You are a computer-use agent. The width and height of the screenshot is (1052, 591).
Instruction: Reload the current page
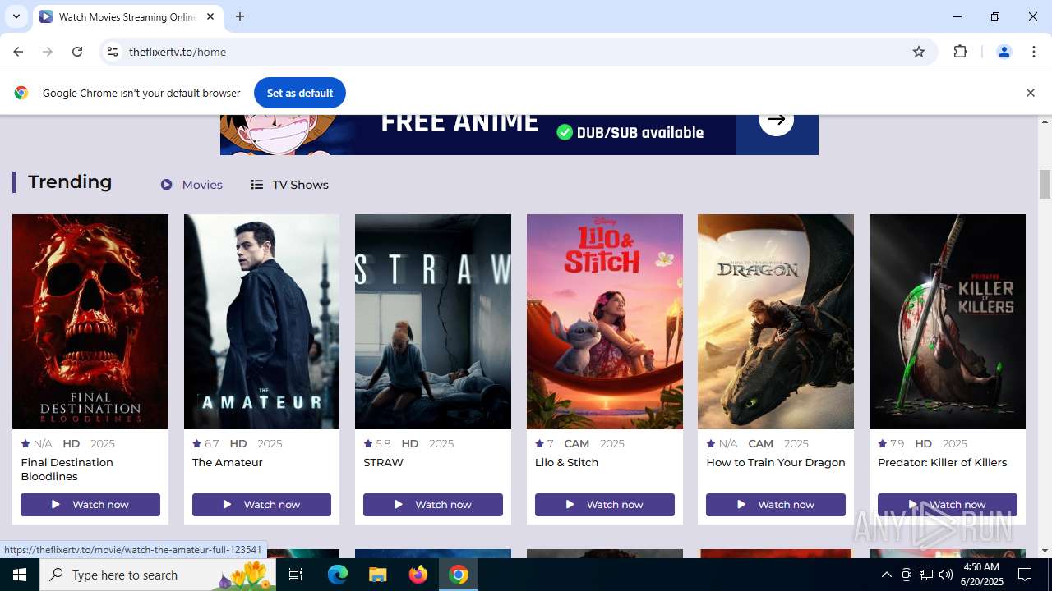coord(77,52)
